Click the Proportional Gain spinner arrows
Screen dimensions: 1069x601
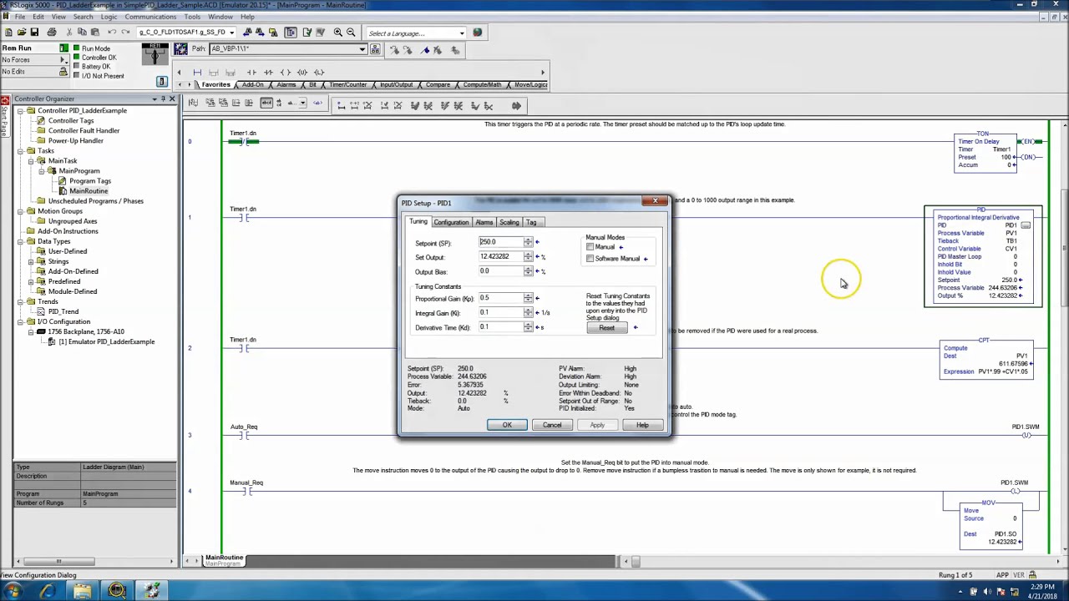point(528,298)
